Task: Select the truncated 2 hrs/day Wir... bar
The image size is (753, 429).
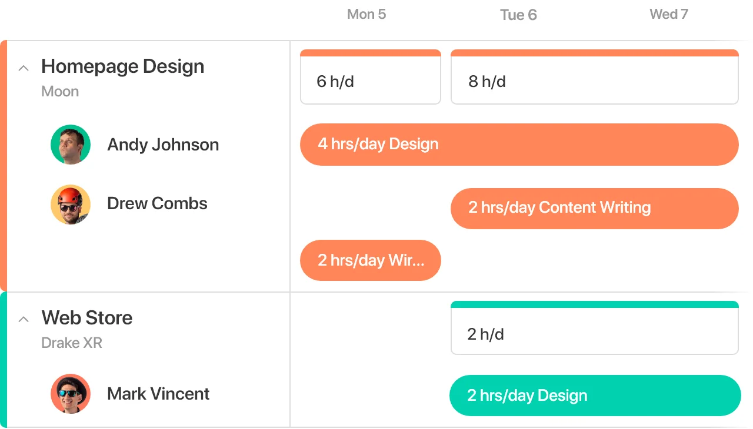Action: (x=371, y=260)
